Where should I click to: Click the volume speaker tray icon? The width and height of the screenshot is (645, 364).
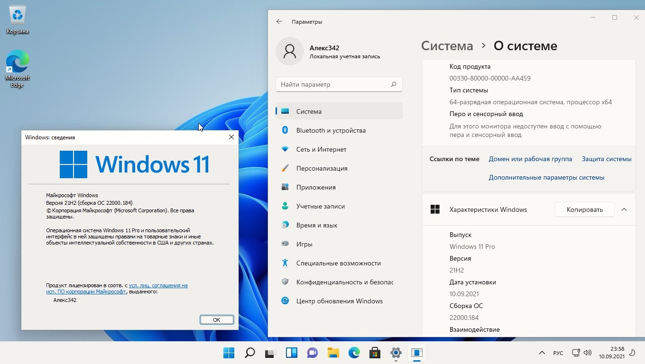587,353
